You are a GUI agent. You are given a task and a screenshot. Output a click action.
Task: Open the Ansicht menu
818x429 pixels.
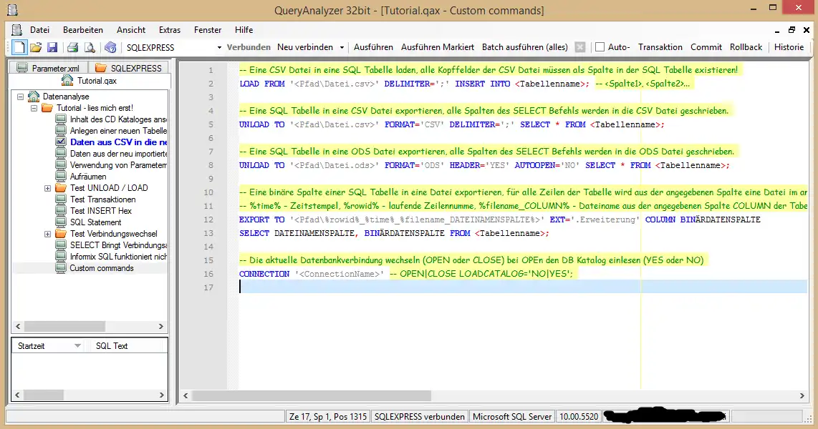click(x=131, y=30)
